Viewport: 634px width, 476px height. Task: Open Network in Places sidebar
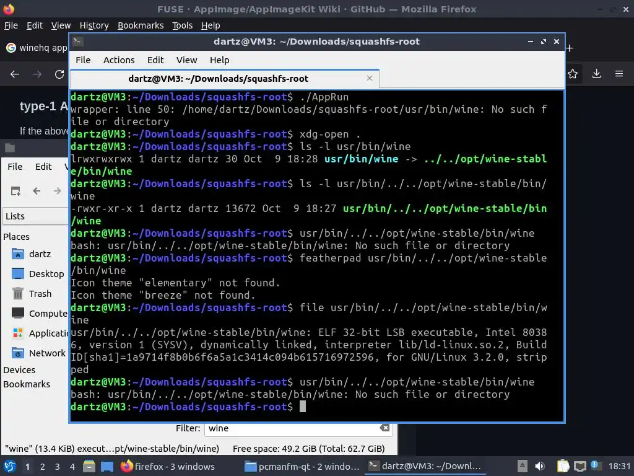point(40,353)
